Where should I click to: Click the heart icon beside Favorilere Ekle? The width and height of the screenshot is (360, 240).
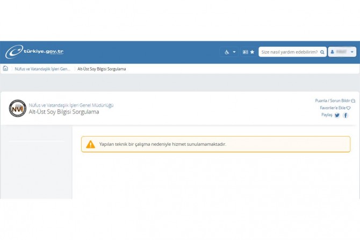348,108
